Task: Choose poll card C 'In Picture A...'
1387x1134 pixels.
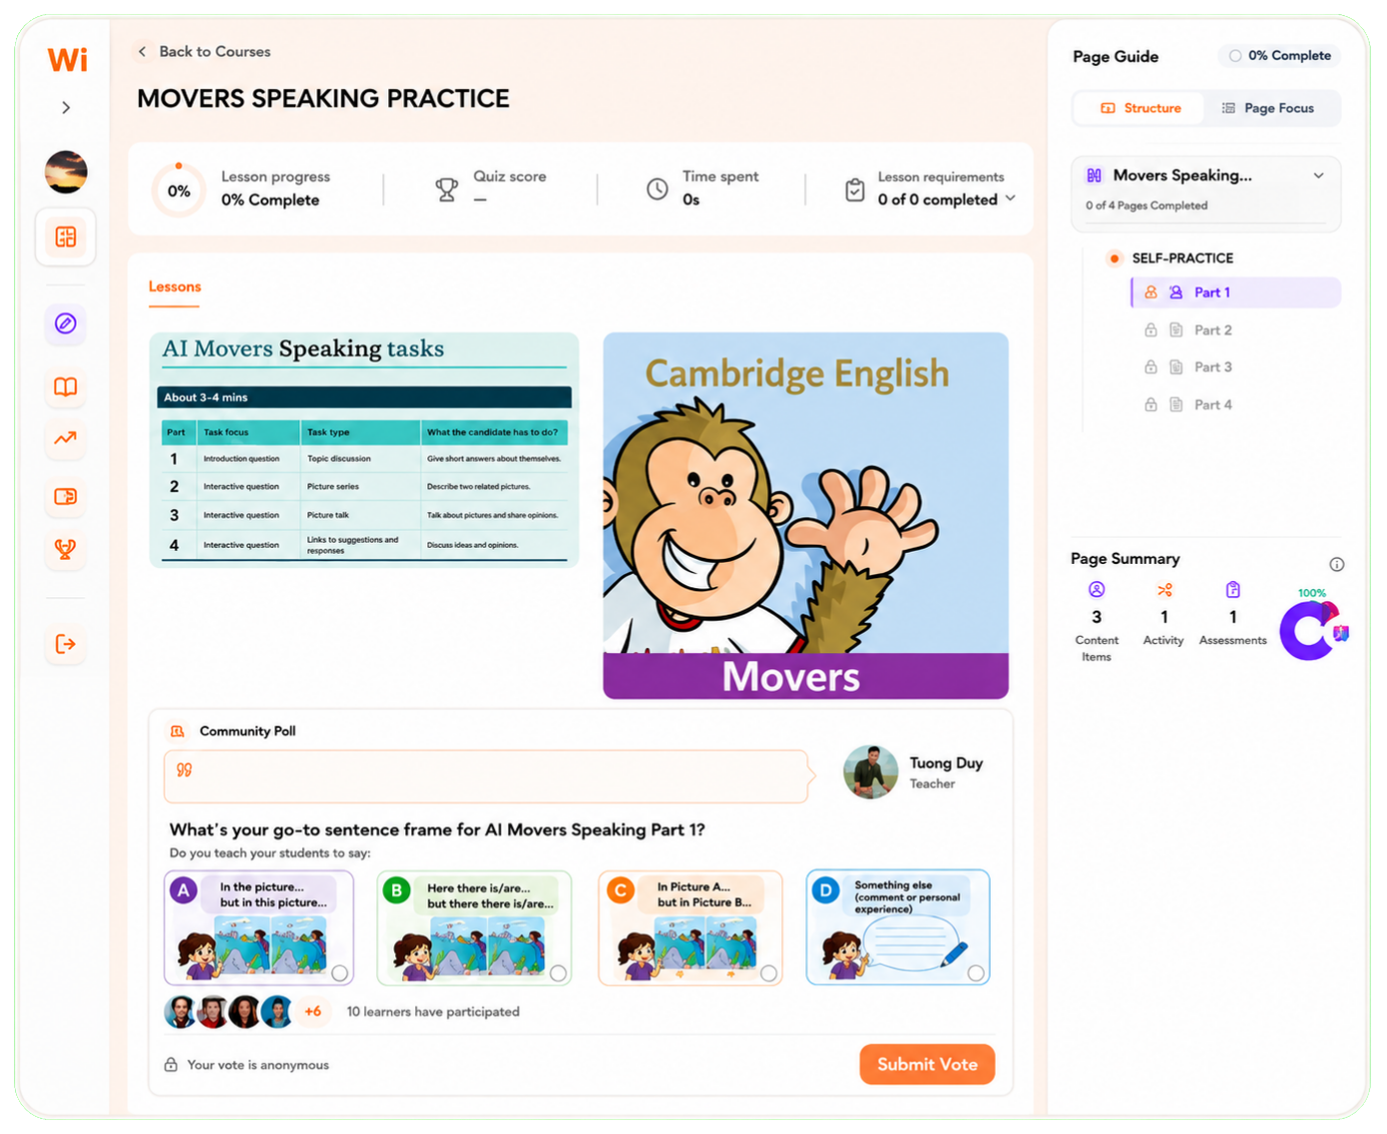Action: click(x=691, y=928)
